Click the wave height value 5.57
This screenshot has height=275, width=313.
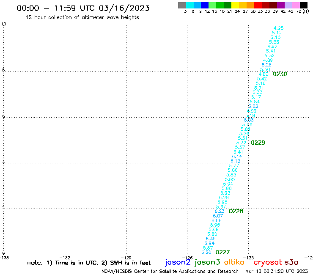coord(240,147)
